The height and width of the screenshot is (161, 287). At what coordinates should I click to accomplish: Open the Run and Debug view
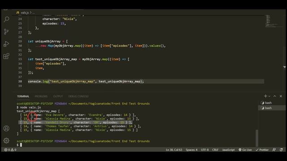click(x=6, y=44)
